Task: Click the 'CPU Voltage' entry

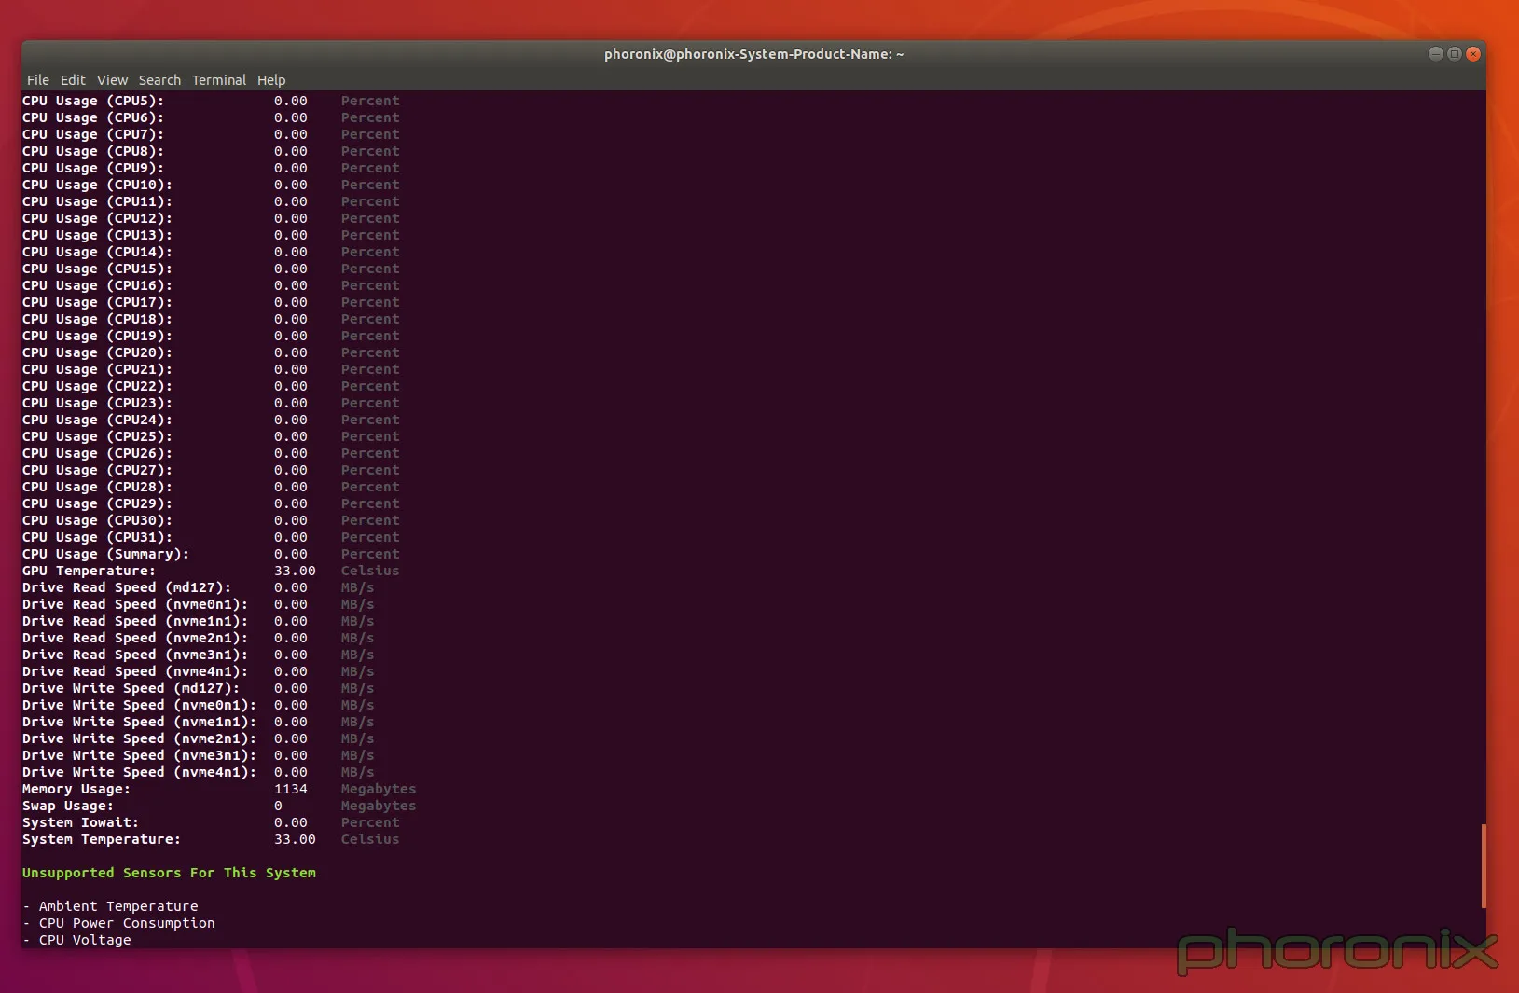Action: (x=85, y=940)
